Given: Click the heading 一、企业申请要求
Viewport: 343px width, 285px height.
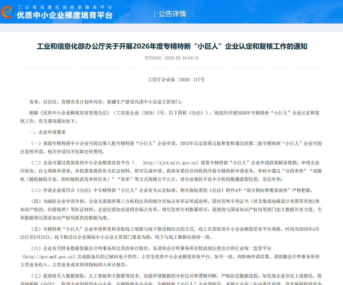Looking at the screenshot, I should pos(47,132).
